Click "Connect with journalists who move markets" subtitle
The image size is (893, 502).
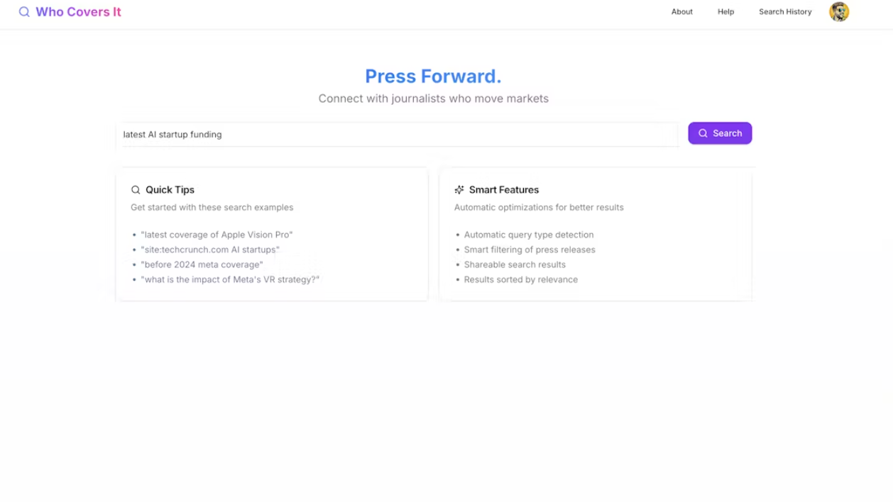[x=433, y=99]
